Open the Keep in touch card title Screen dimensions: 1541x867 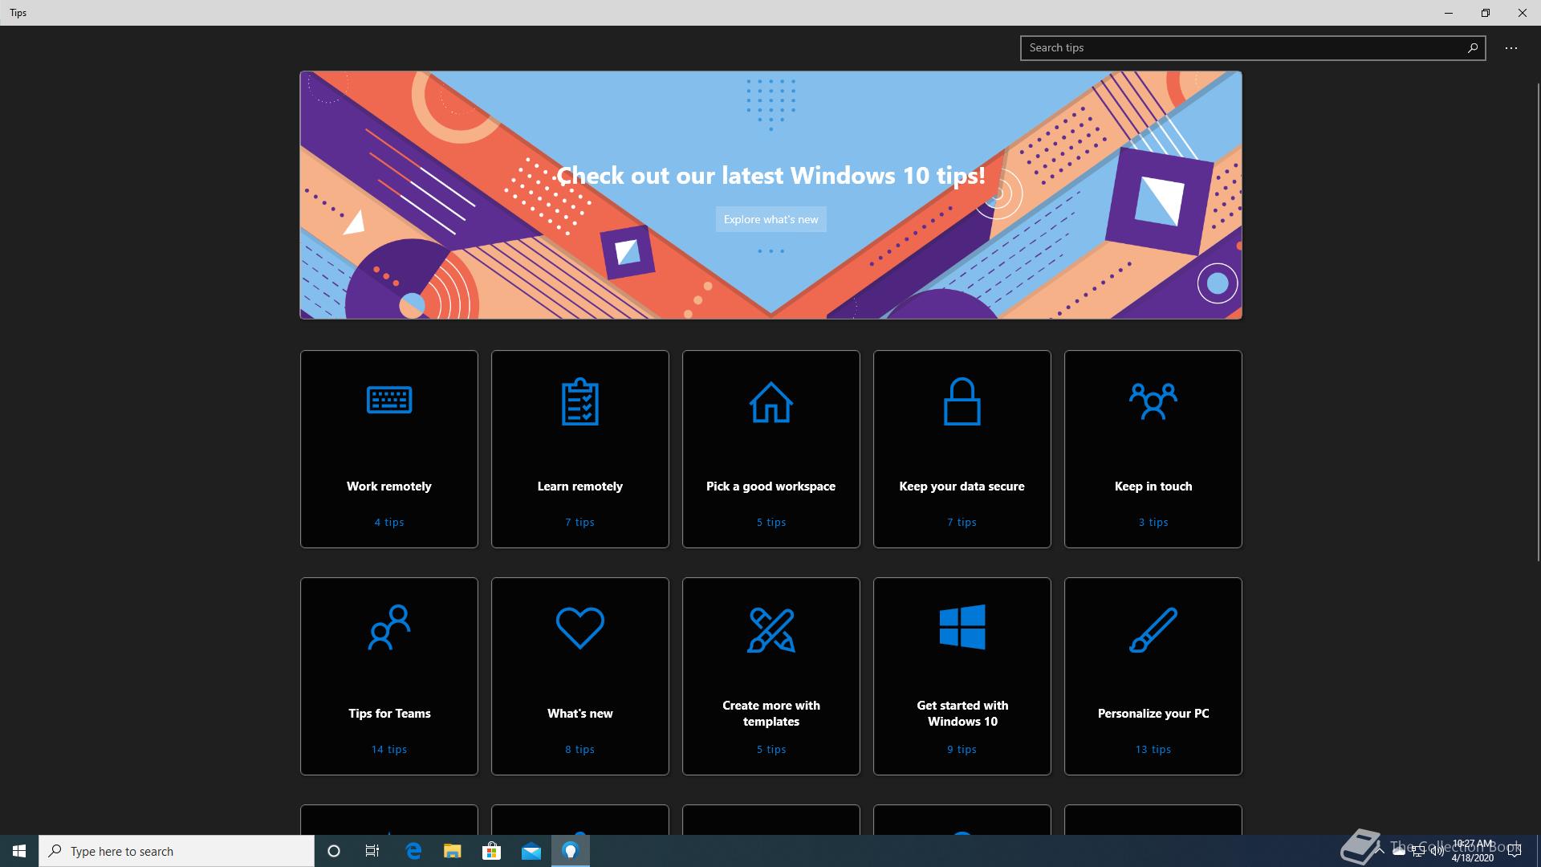click(x=1153, y=486)
